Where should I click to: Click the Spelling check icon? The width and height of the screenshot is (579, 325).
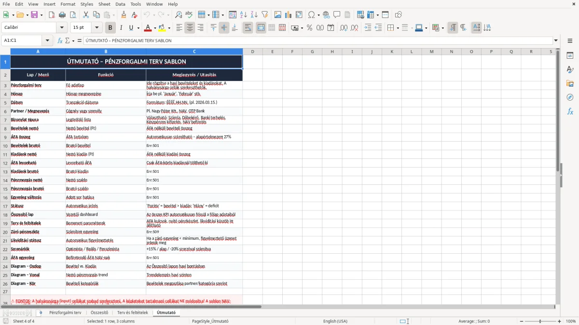[189, 15]
